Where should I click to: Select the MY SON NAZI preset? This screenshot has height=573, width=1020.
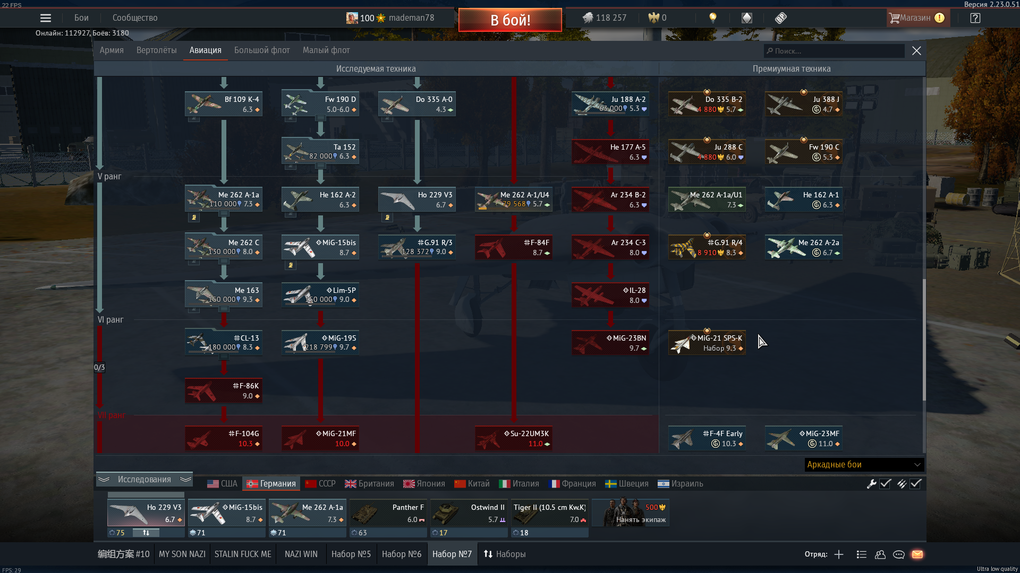point(182,554)
